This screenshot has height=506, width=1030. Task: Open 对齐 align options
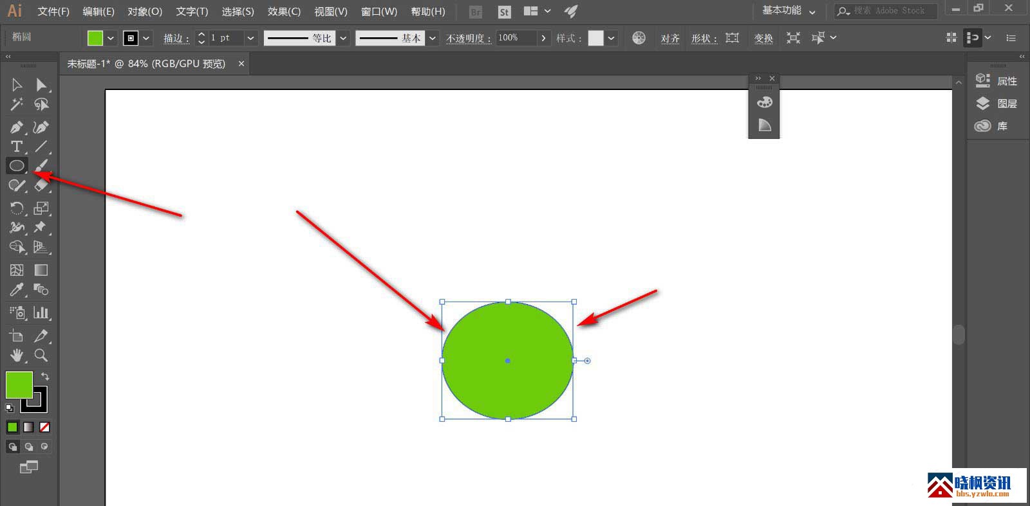pos(670,39)
